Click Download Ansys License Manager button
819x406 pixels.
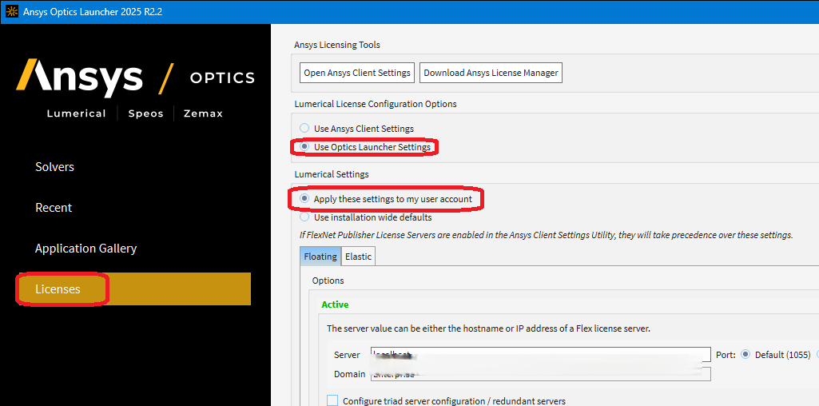pos(491,73)
